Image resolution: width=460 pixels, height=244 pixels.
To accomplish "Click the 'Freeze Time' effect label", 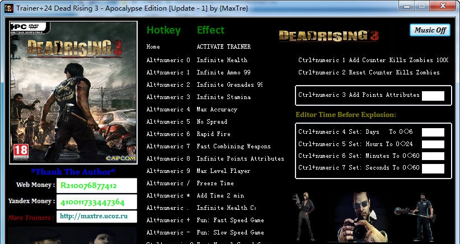I will 215,184.
